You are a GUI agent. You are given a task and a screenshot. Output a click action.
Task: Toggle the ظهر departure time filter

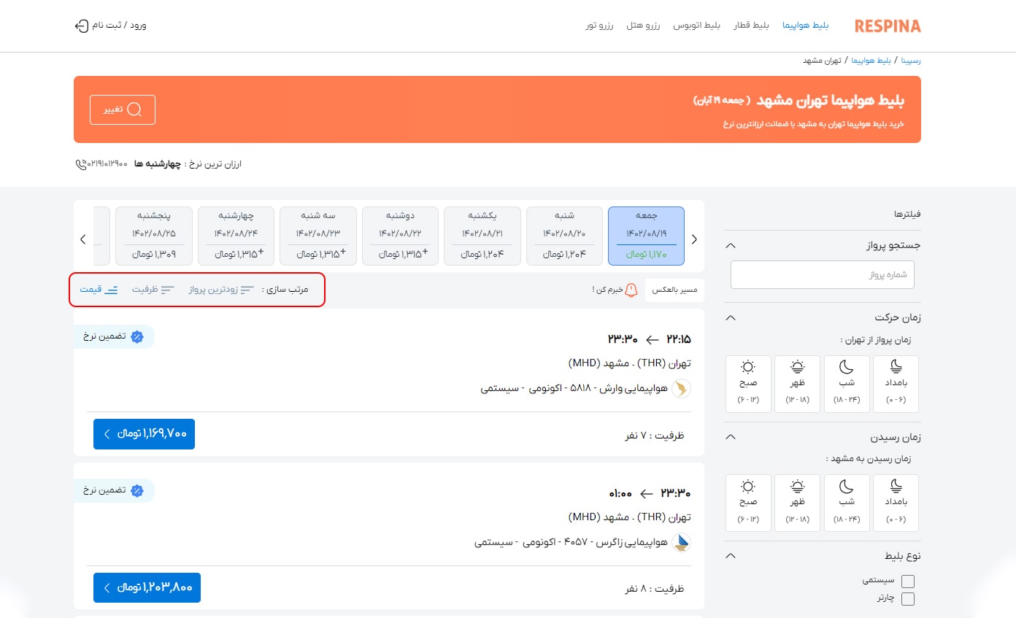point(797,367)
